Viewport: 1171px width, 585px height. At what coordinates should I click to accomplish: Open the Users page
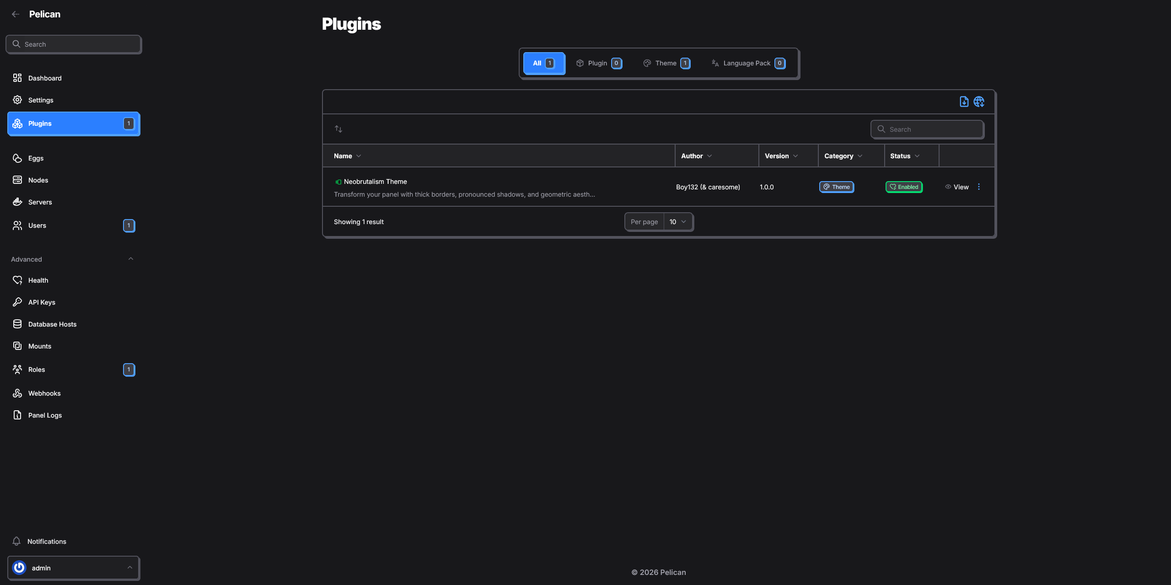pos(73,225)
